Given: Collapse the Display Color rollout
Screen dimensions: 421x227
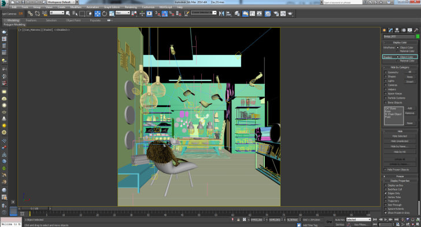Looking at the screenshot, I should tap(400, 43).
